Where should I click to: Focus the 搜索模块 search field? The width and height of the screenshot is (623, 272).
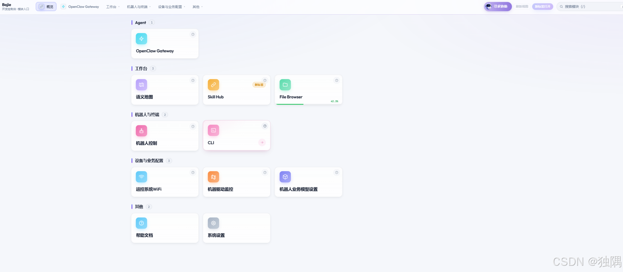point(590,7)
